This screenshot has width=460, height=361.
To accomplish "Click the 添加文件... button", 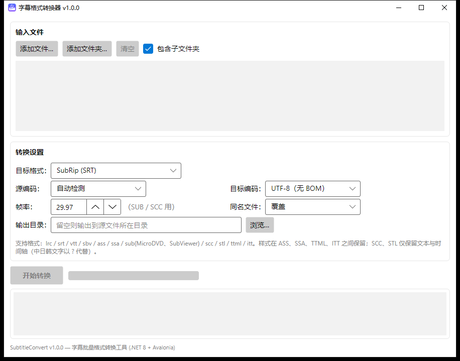I will (x=37, y=49).
